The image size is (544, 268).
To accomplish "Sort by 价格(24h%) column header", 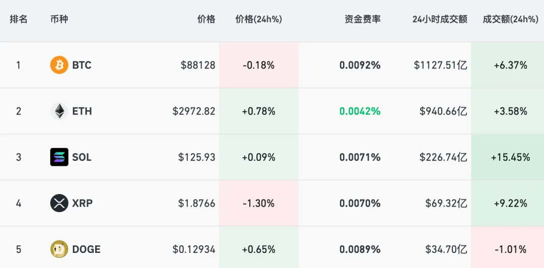I will 258,20.
